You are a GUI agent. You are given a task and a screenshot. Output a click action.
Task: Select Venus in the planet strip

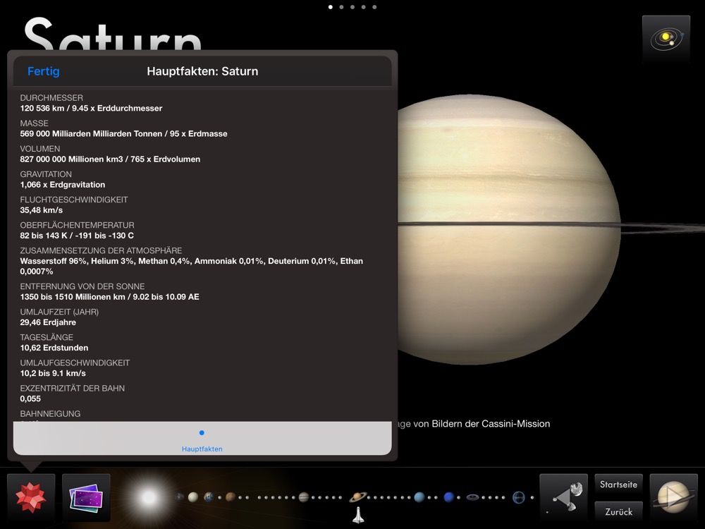click(x=193, y=497)
